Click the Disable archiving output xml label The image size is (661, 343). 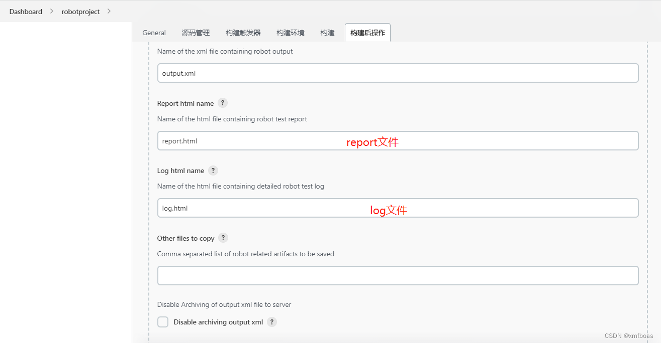pos(218,322)
